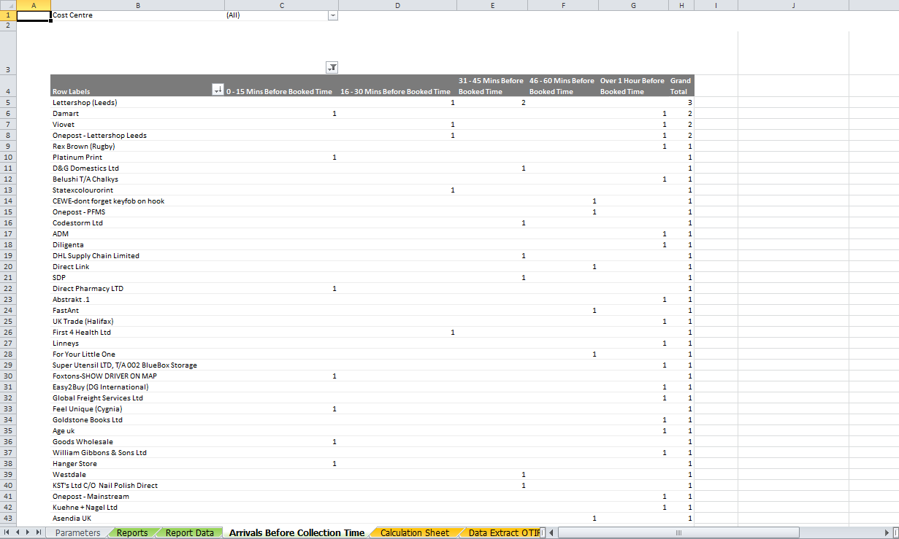899x539 pixels.
Task: Select the 31 - 45 Mins Before Booked Time header
Action: pyautogui.click(x=492, y=86)
